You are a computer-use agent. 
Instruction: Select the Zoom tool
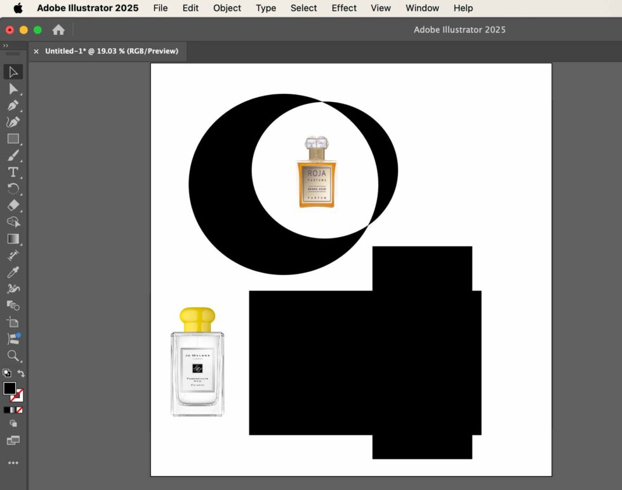13,356
